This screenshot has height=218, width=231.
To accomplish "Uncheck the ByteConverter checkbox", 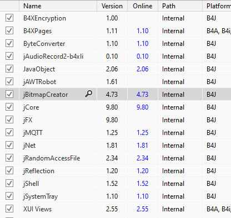I will coord(9,43).
